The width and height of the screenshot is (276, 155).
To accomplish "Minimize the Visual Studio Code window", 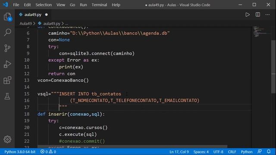I will click(240, 5).
